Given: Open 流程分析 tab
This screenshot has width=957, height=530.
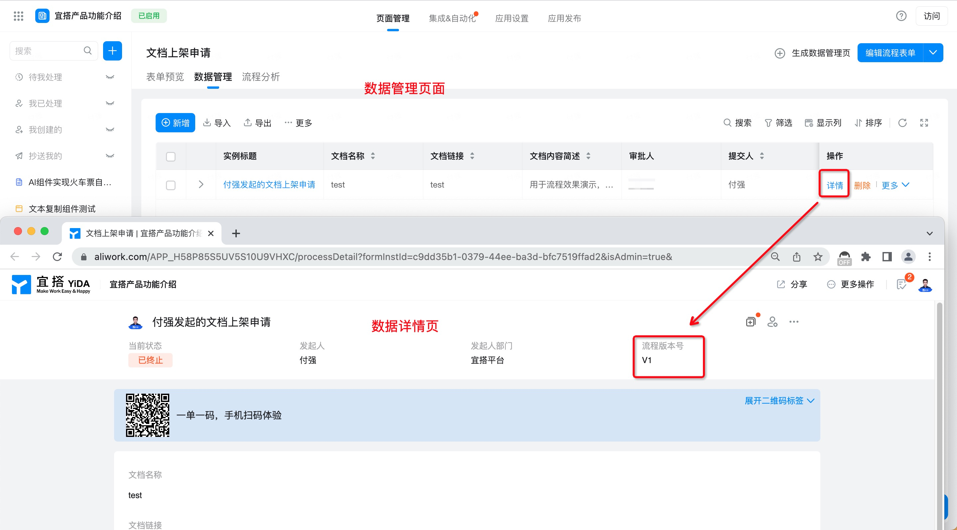Looking at the screenshot, I should tap(261, 77).
